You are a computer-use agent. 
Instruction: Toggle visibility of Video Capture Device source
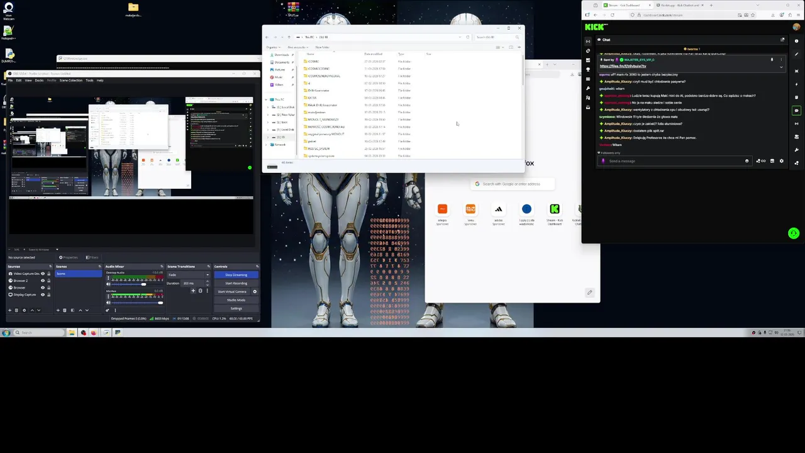click(x=43, y=274)
